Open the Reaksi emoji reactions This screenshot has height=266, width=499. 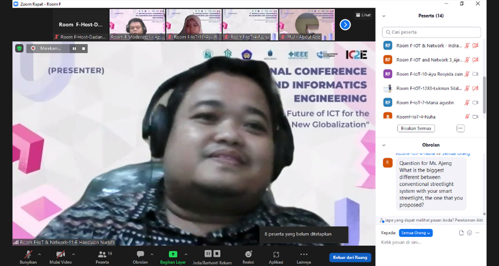(248, 254)
